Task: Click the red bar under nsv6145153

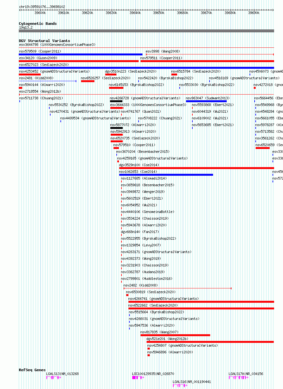Action: tap(116, 88)
